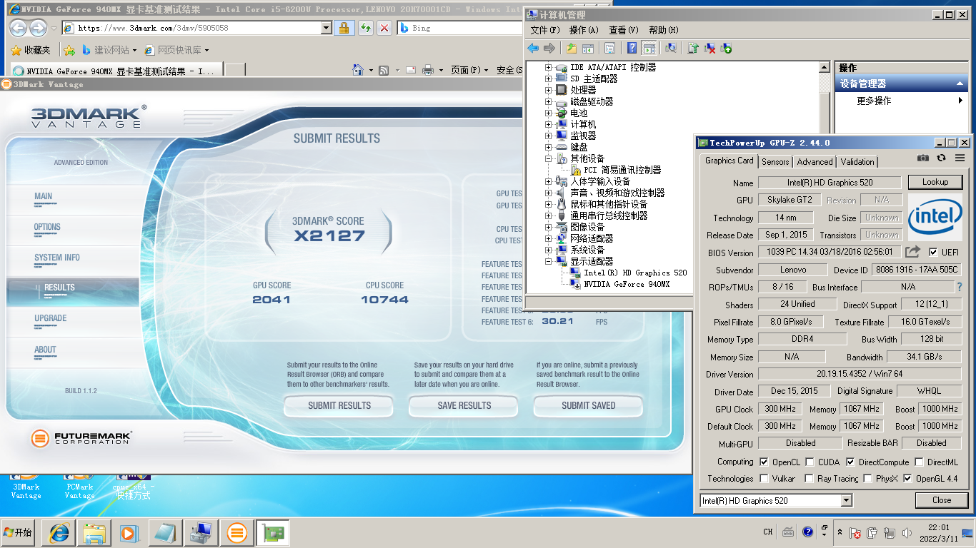This screenshot has height=548, width=976.
Task: Click the scan for hardware changes icon
Action: pyautogui.click(x=671, y=48)
